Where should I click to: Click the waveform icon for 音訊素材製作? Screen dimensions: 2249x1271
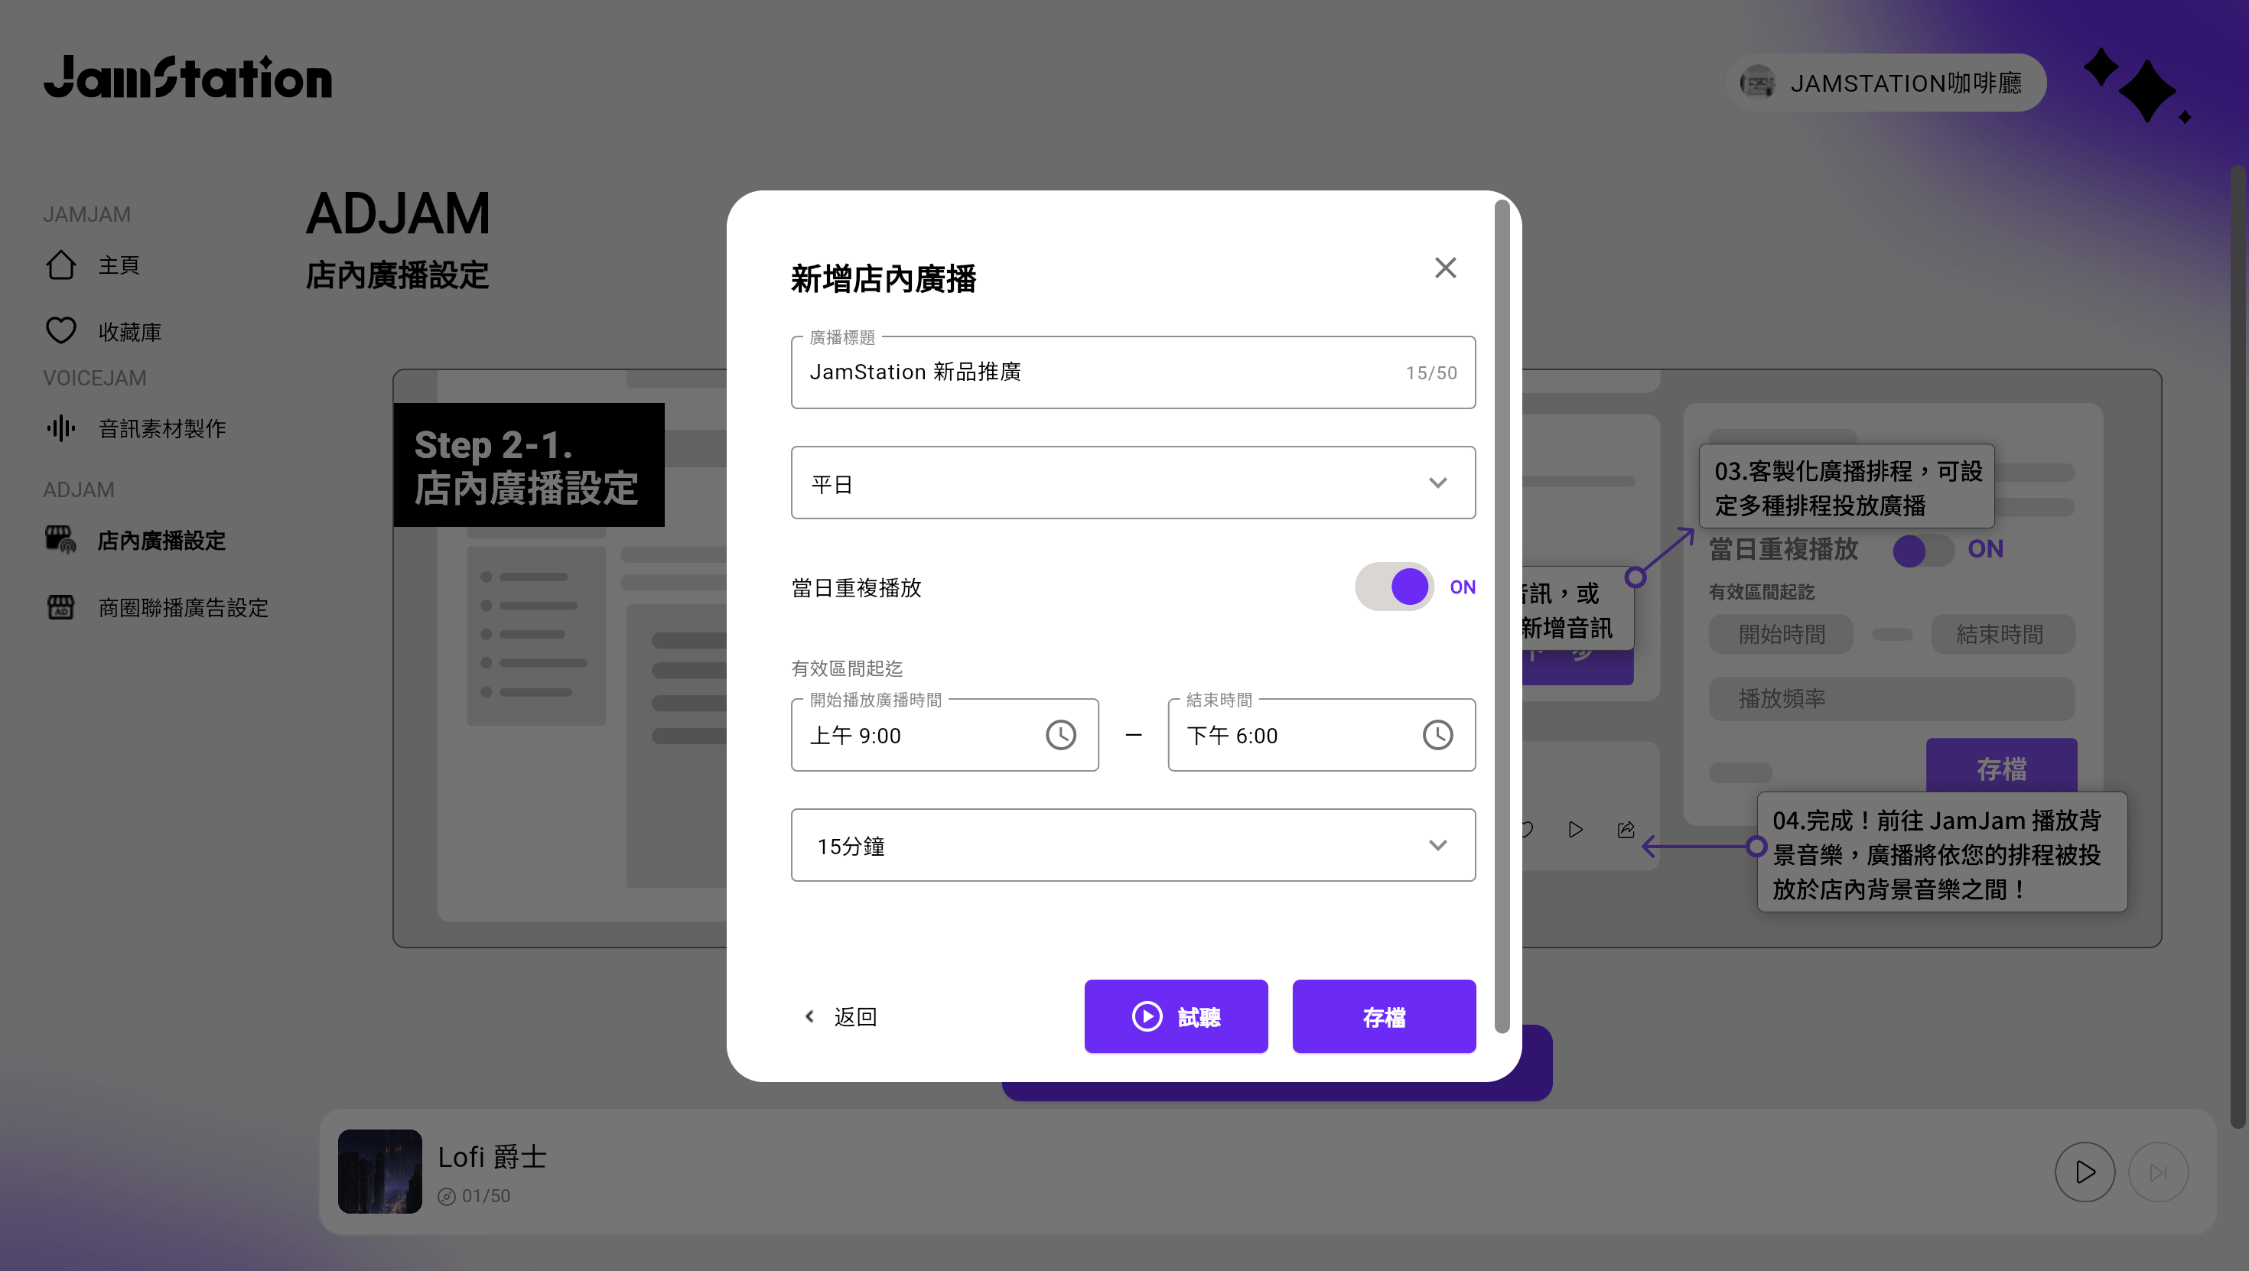(x=60, y=428)
